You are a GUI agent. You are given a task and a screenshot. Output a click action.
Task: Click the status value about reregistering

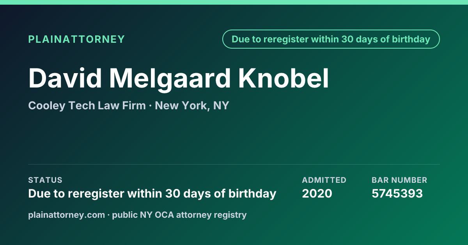click(x=152, y=193)
